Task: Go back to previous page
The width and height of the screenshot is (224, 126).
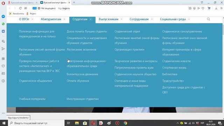Action: (x=10, y=8)
